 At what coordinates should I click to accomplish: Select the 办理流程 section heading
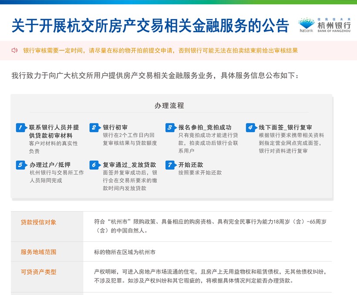point(169,106)
